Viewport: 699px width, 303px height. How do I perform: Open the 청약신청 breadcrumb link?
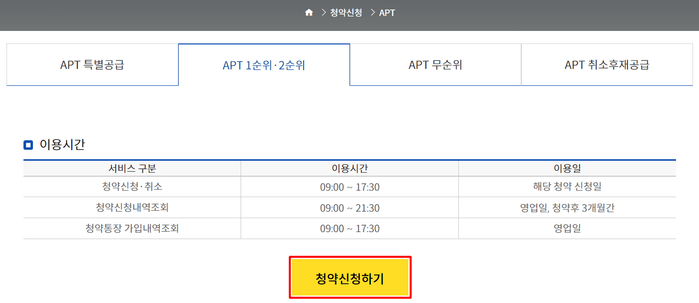pos(346,13)
